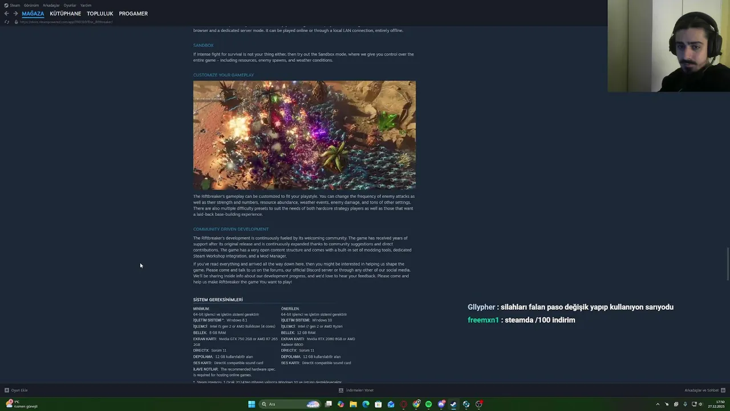Open the Steam menu
This screenshot has width=730, height=411.
pos(13,5)
